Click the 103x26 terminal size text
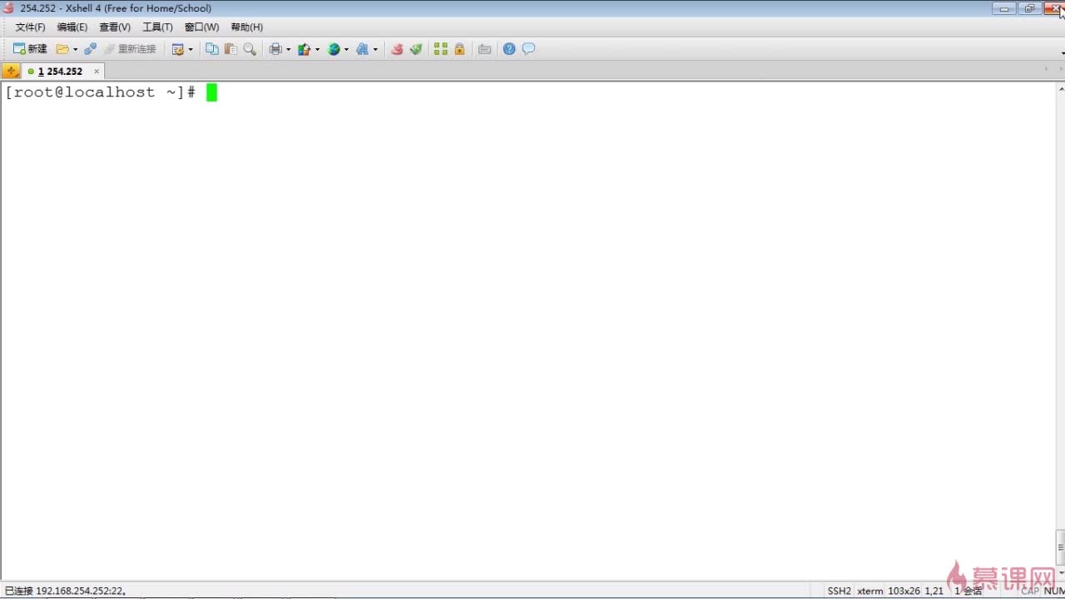Viewport: 1065px width, 599px height. point(904,591)
